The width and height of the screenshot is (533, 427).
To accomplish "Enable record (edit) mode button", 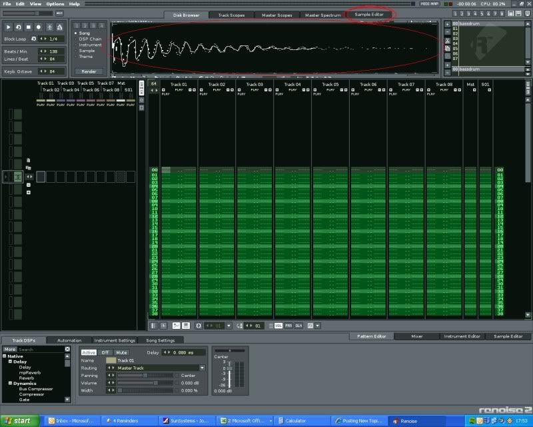I will pyautogui.click(x=39, y=27).
